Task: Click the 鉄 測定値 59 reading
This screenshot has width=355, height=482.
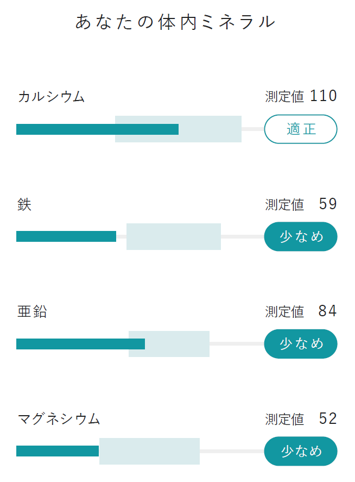Action: point(301,204)
